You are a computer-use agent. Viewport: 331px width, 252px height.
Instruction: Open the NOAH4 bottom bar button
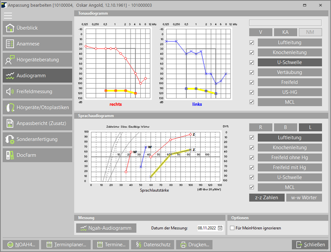[21, 244]
